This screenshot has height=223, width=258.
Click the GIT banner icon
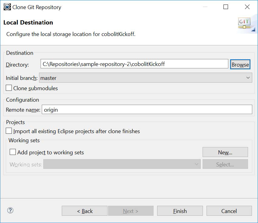pyautogui.click(x=244, y=24)
